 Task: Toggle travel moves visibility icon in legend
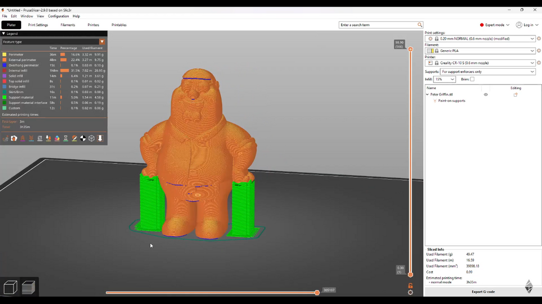[x=5, y=138]
